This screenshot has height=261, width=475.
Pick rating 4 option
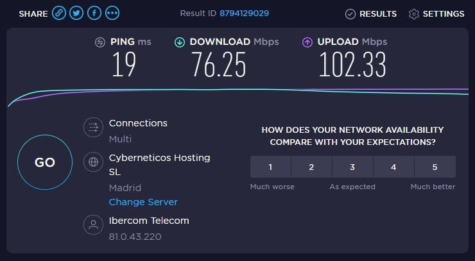(x=393, y=167)
